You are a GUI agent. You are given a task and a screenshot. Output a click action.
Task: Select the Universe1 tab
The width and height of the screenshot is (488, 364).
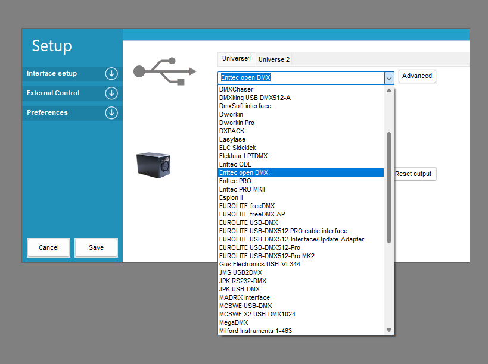[237, 59]
